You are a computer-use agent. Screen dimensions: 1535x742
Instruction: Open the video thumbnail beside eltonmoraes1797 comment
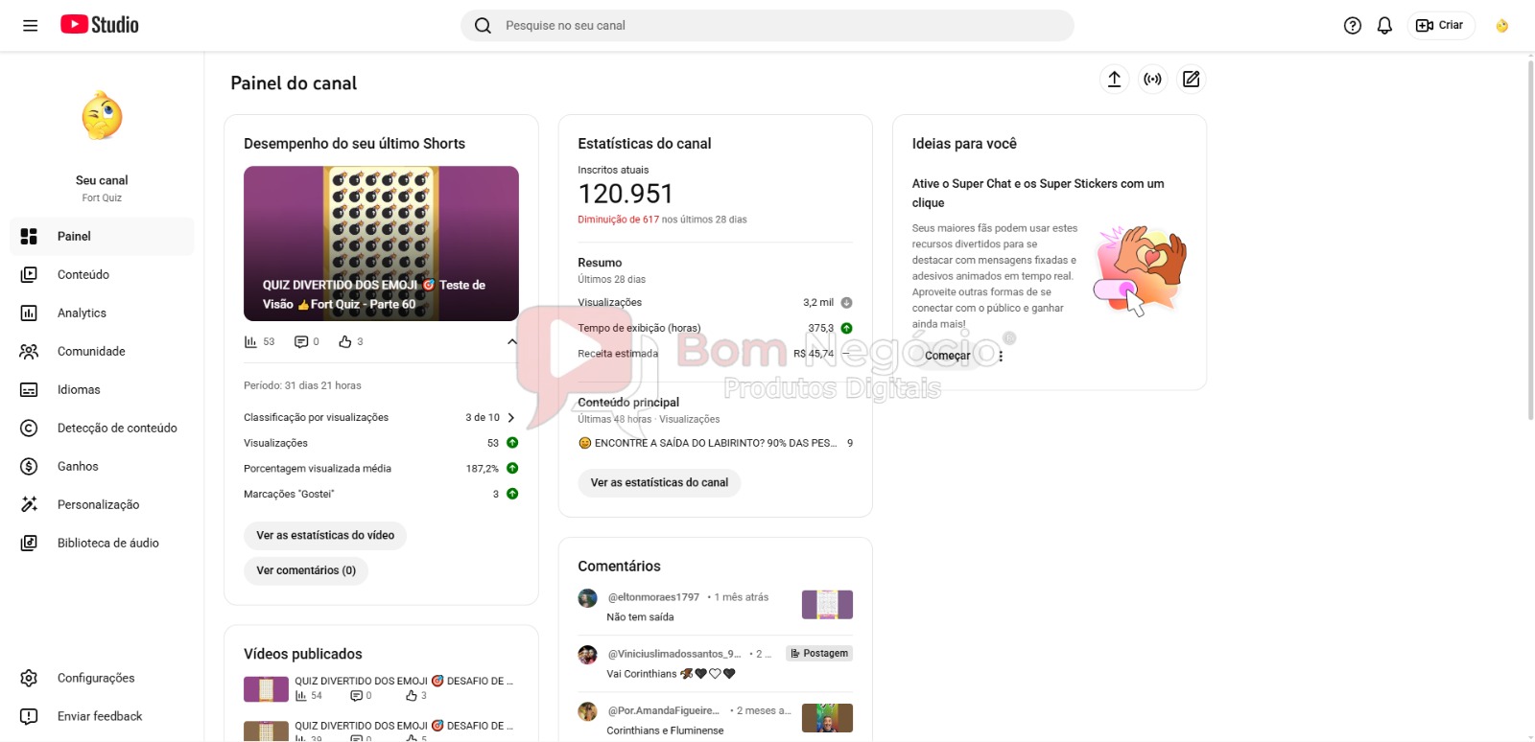[x=827, y=605]
